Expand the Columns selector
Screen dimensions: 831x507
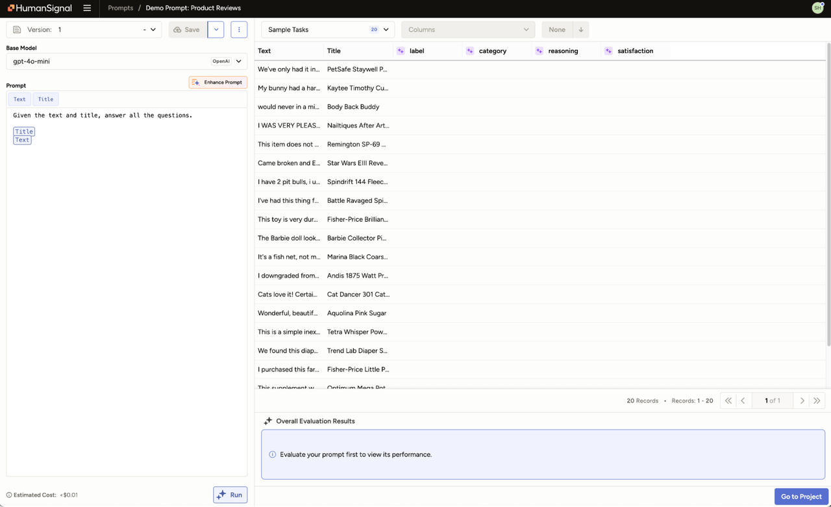[x=468, y=29]
